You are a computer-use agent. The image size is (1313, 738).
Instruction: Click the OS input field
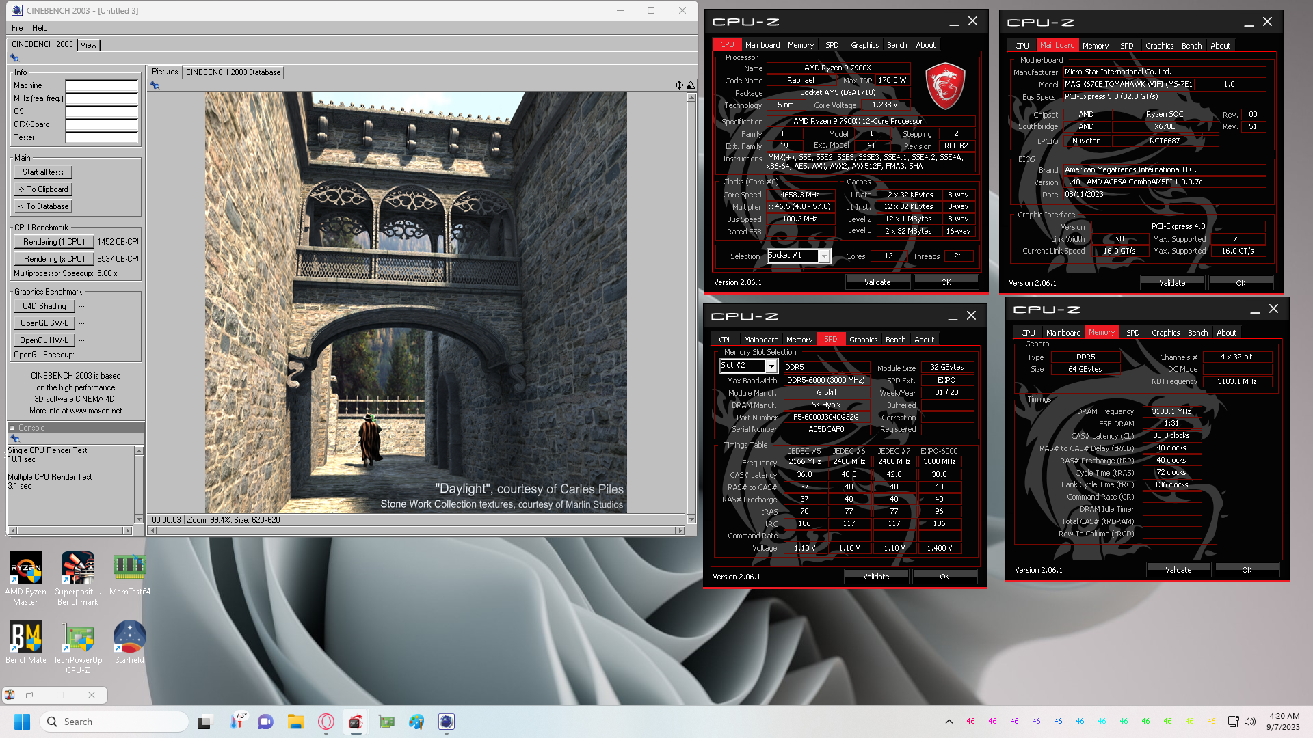101,112
